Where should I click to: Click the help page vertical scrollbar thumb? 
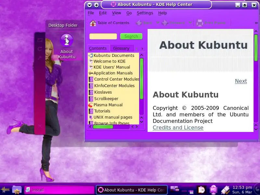(x=256, y=47)
